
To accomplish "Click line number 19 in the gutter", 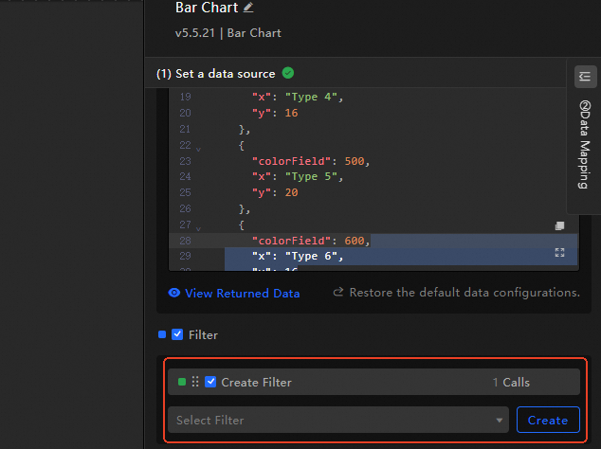I will 185,97.
